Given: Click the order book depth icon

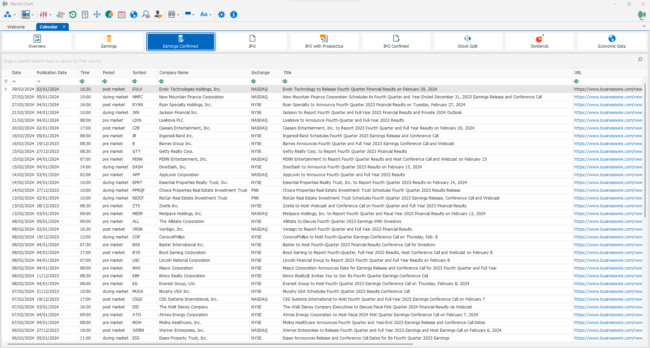Looking at the screenshot, I should 61,15.
